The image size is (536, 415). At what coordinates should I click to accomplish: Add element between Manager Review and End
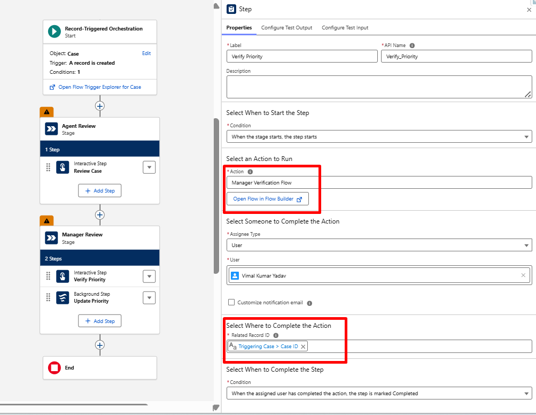coord(100,345)
